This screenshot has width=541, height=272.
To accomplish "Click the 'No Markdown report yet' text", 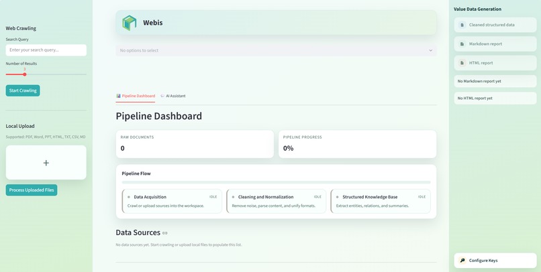I will click(479, 81).
